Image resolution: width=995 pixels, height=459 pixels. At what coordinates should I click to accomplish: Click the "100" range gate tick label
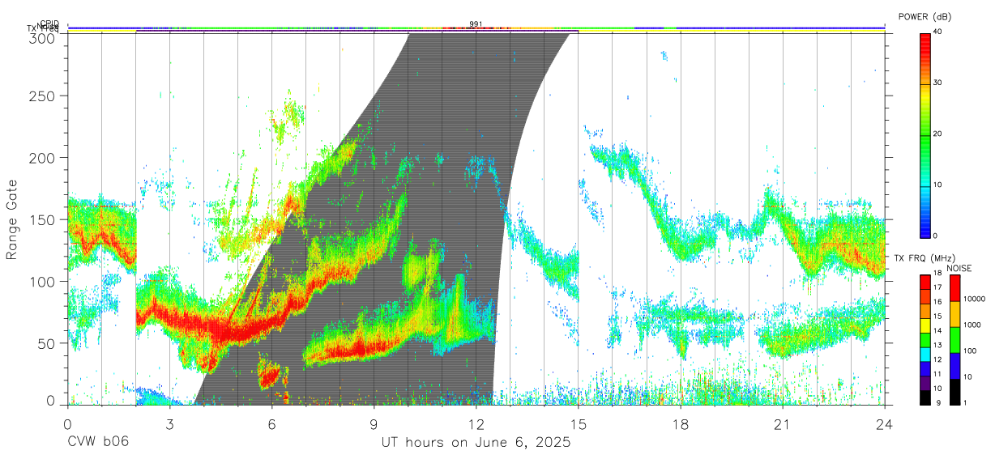pyautogui.click(x=42, y=281)
